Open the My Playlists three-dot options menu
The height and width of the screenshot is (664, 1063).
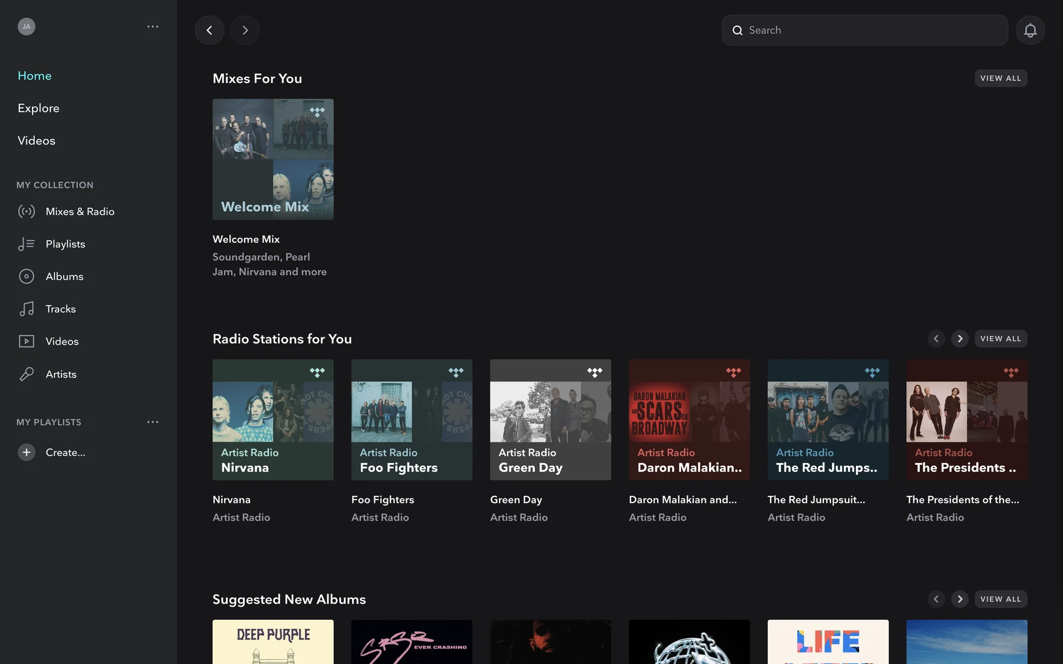click(153, 422)
